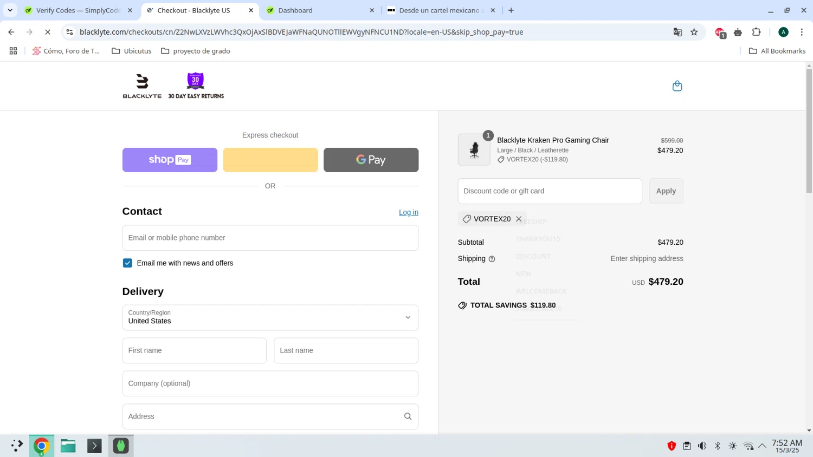The height and width of the screenshot is (457, 813).
Task: Open the tab search dropdown arrow
Action: [x=10, y=10]
